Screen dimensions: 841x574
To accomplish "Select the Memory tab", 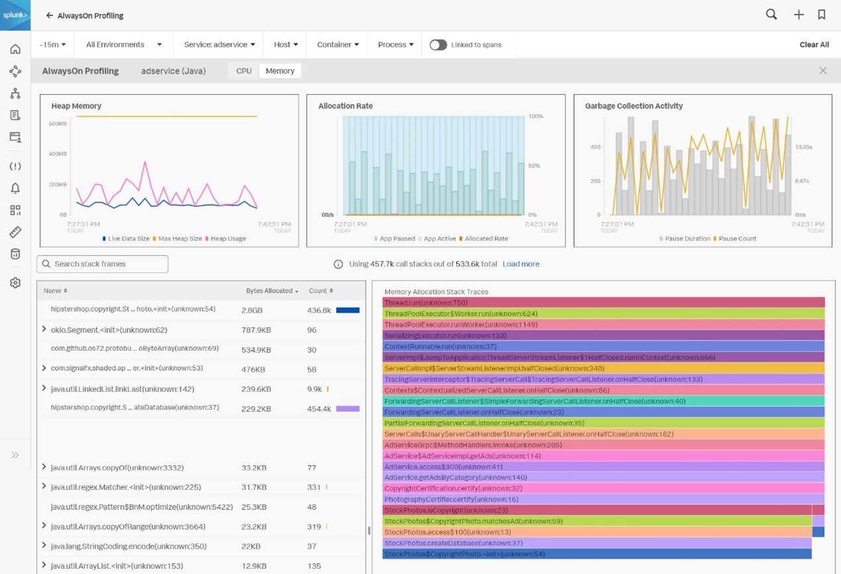I will 280,71.
